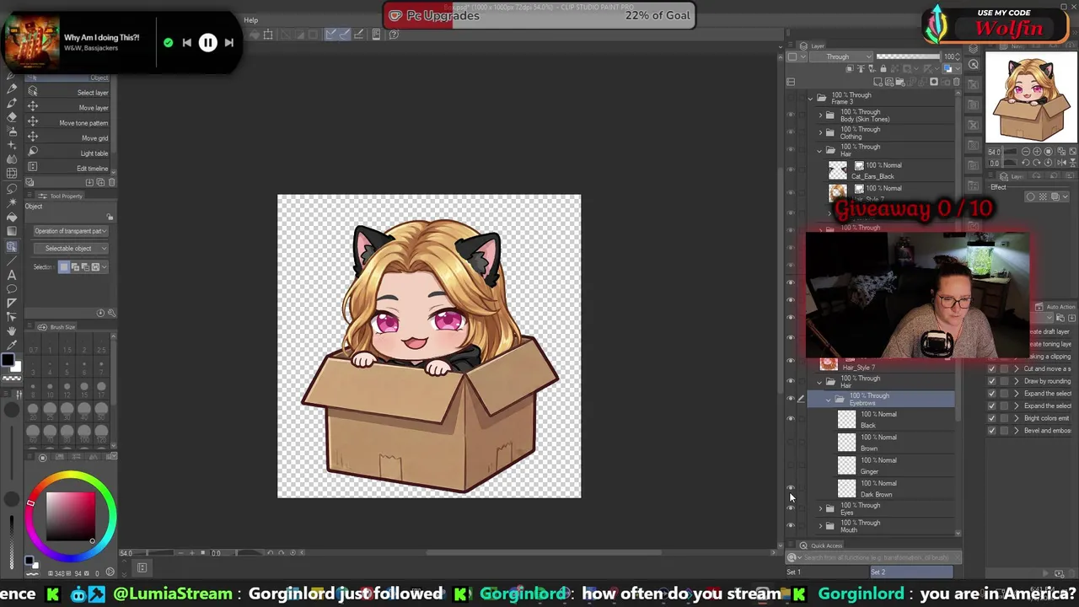The image size is (1079, 607).
Task: Select the Hand move tool
Action: pyautogui.click(x=12, y=331)
